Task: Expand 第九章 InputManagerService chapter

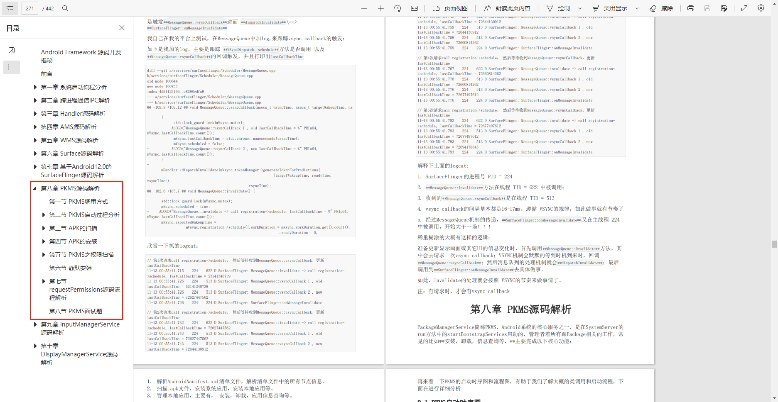Action: [x=35, y=324]
